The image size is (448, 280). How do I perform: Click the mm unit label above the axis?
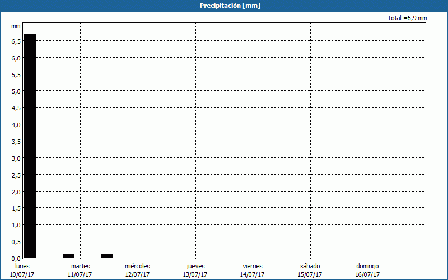[x=16, y=26]
